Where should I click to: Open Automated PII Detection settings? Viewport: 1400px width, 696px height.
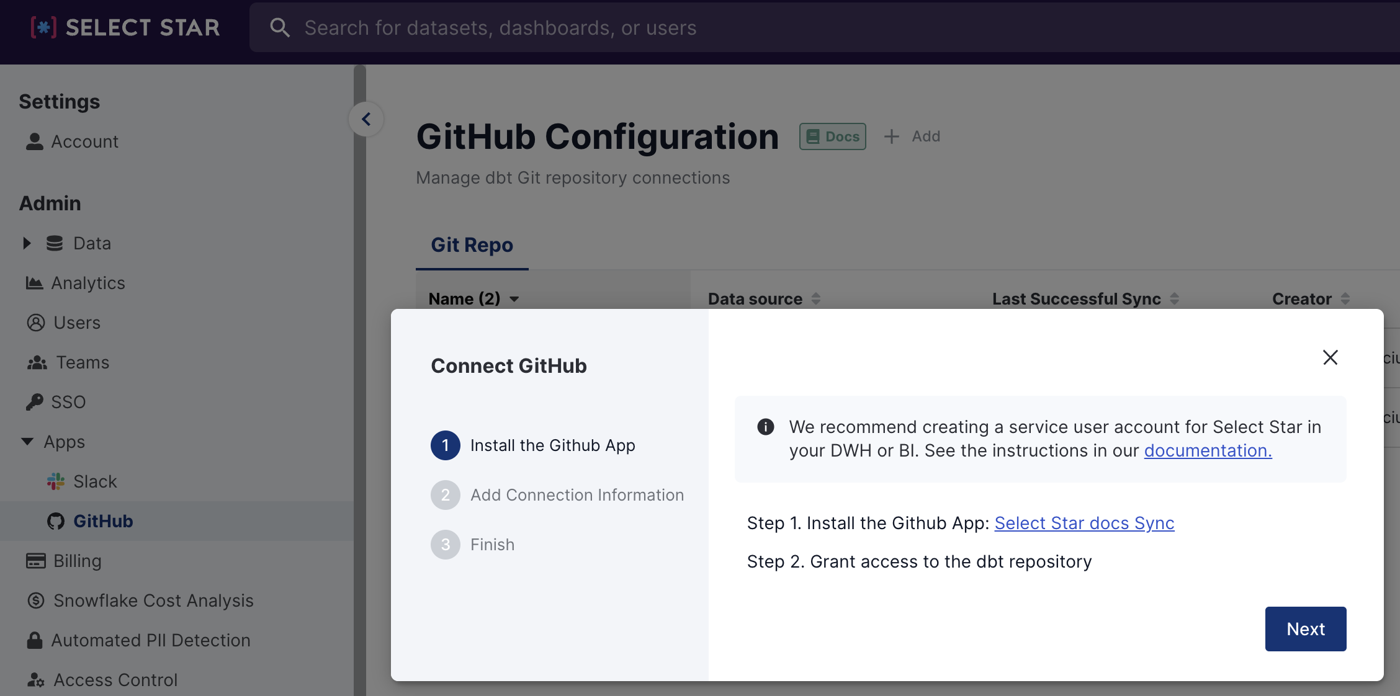click(150, 640)
